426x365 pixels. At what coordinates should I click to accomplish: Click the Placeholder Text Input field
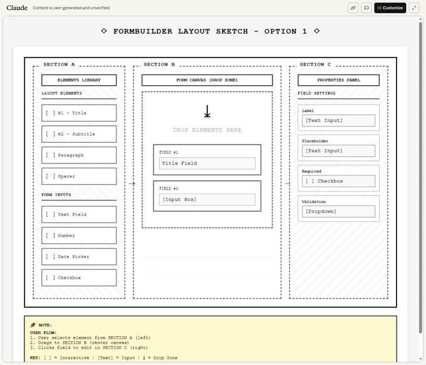(x=338, y=151)
